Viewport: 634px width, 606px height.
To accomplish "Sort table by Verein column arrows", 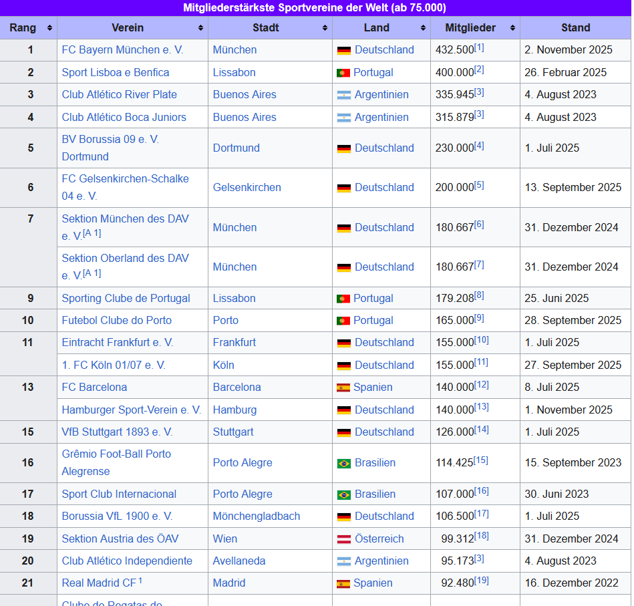I will tap(200, 28).
